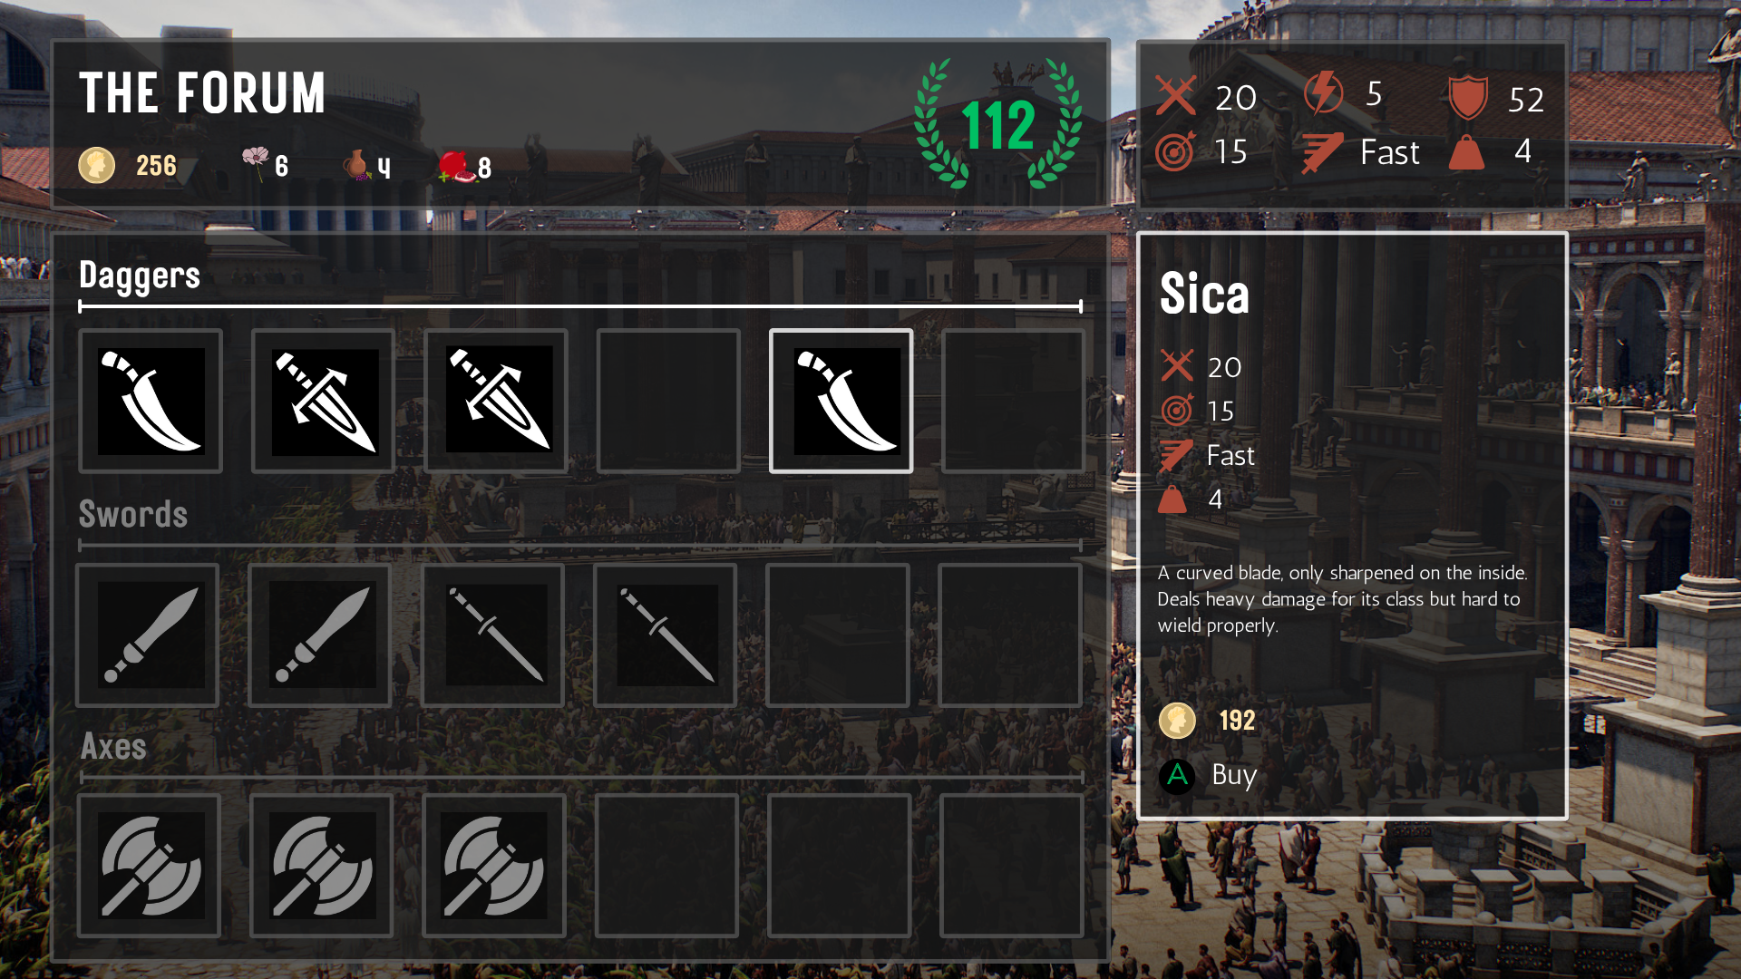
Task: Pick the fourth thin sword icon
Action: click(x=666, y=635)
